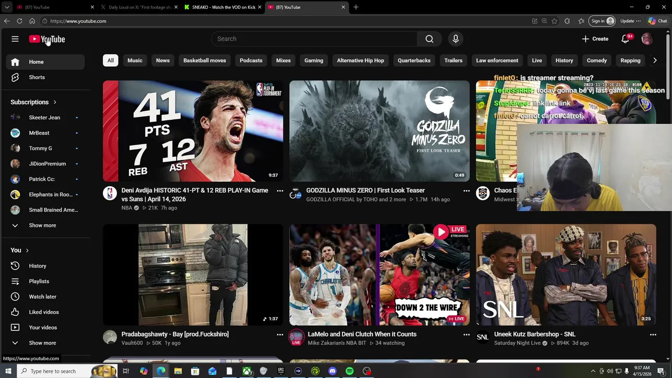Click the YouTube search input field
This screenshot has width=672, height=378.
click(314, 39)
